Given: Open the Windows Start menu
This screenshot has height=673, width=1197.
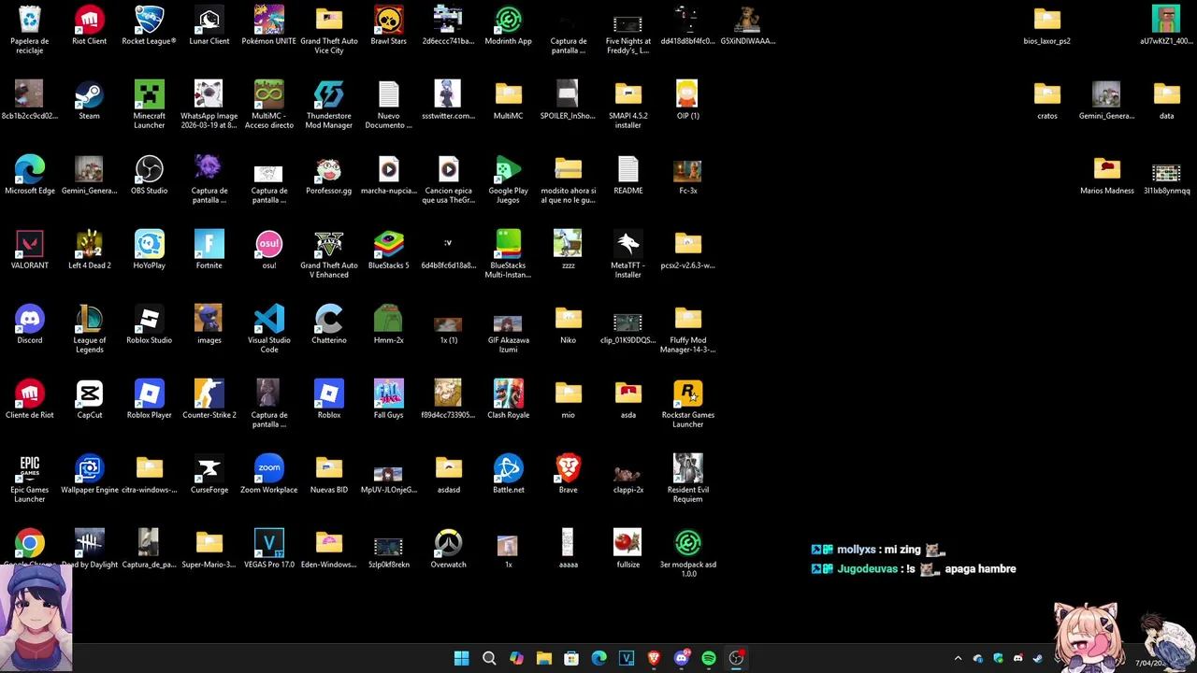Looking at the screenshot, I should [x=461, y=658].
